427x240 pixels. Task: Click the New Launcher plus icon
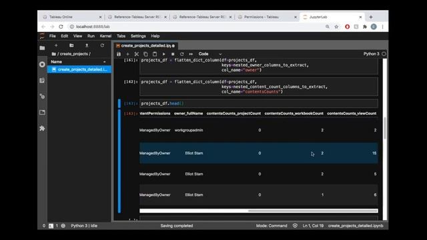tap(56, 45)
